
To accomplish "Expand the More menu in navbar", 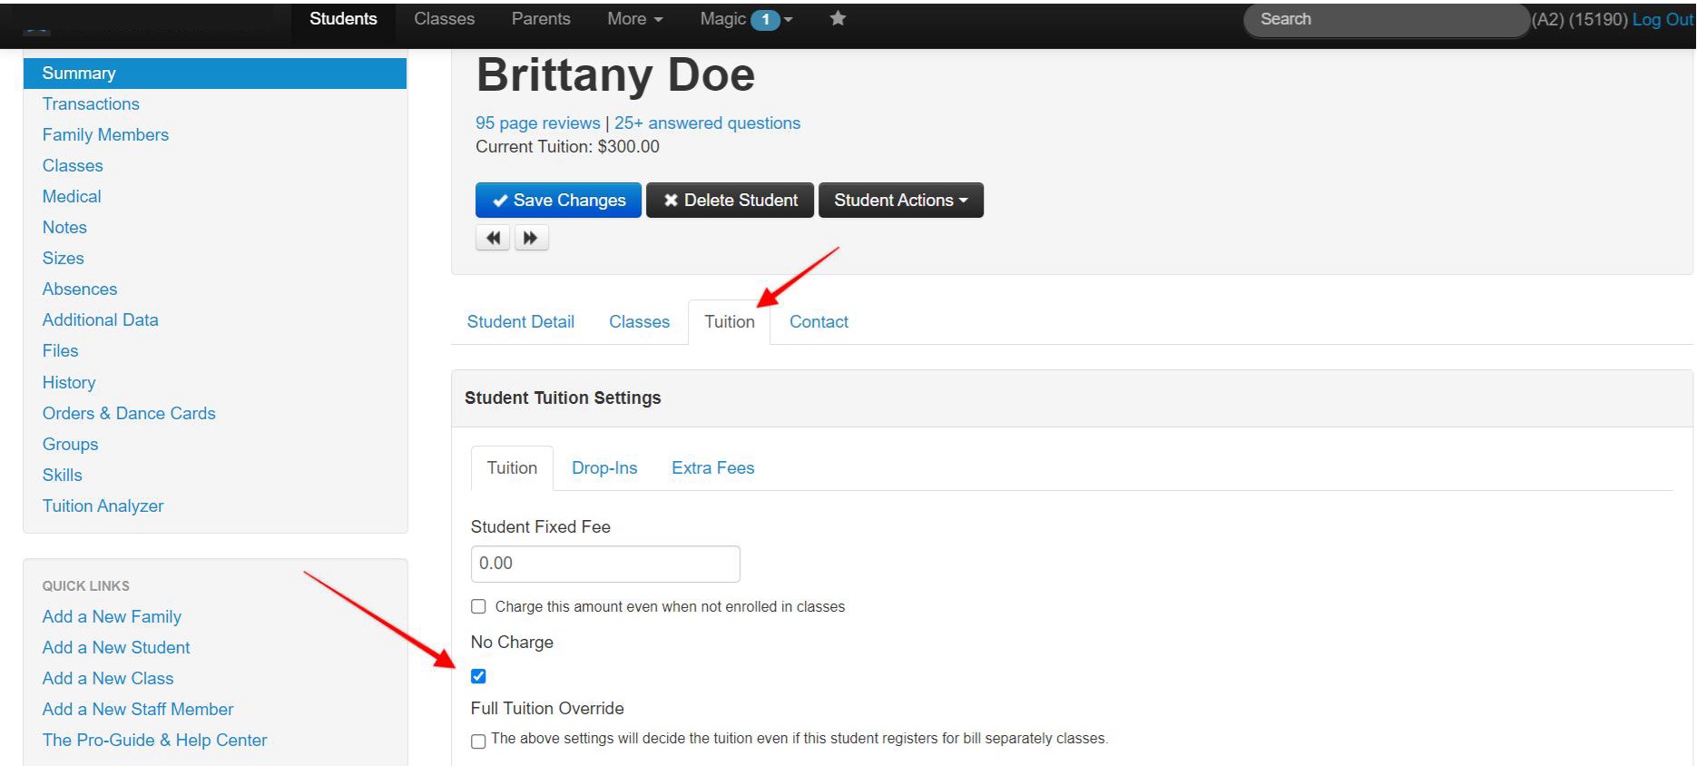I will coord(634,19).
